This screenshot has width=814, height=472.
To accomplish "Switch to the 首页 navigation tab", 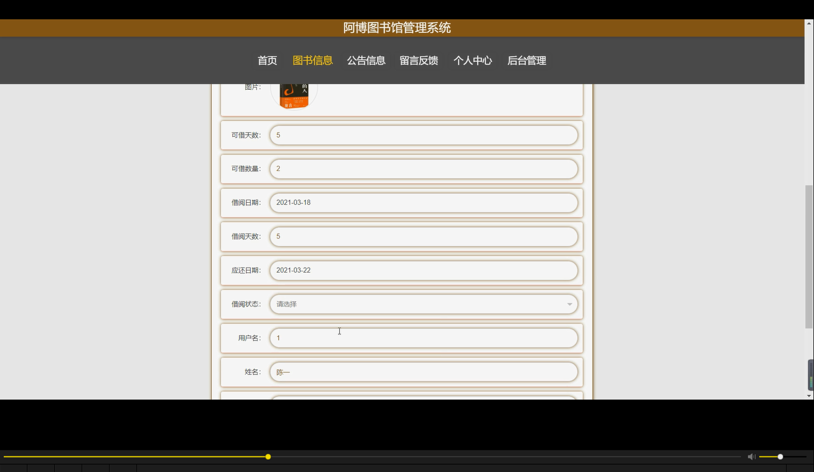I will click(267, 61).
